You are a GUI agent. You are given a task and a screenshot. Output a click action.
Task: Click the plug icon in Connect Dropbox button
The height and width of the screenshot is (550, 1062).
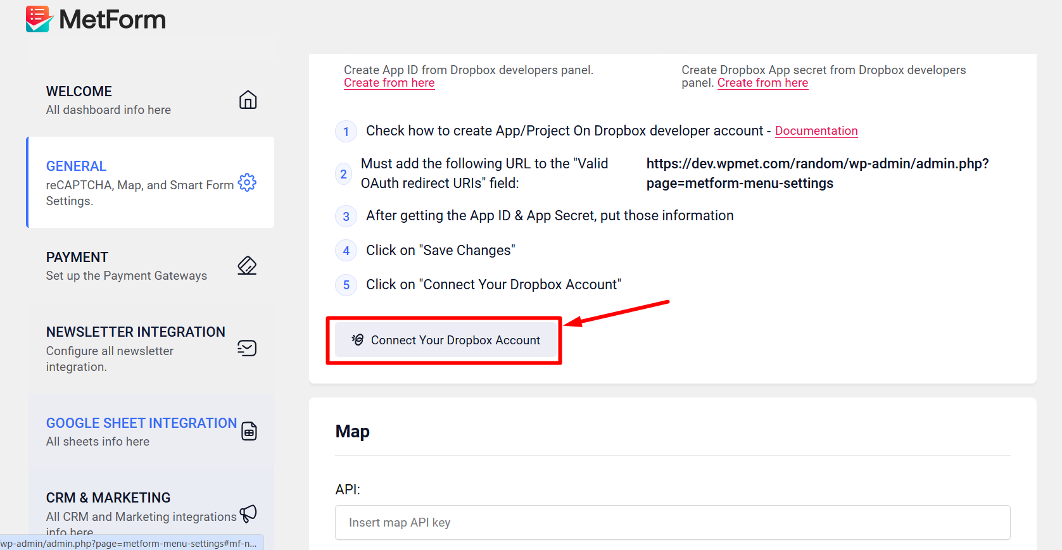[358, 340]
